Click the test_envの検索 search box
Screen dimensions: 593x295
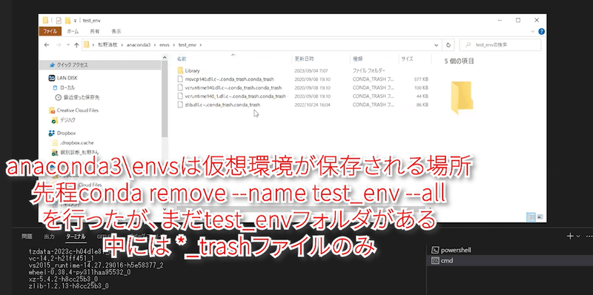pos(500,44)
